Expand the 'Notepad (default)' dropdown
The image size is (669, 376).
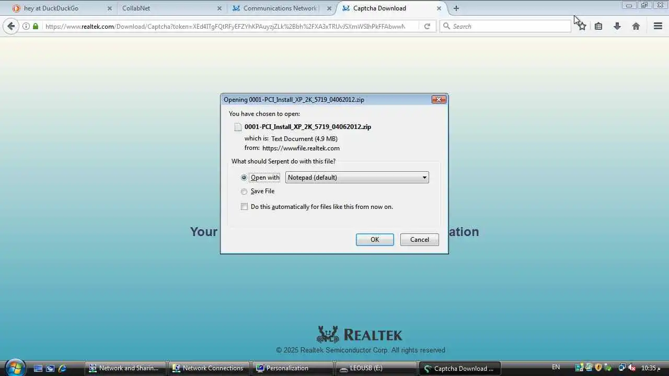(357, 178)
